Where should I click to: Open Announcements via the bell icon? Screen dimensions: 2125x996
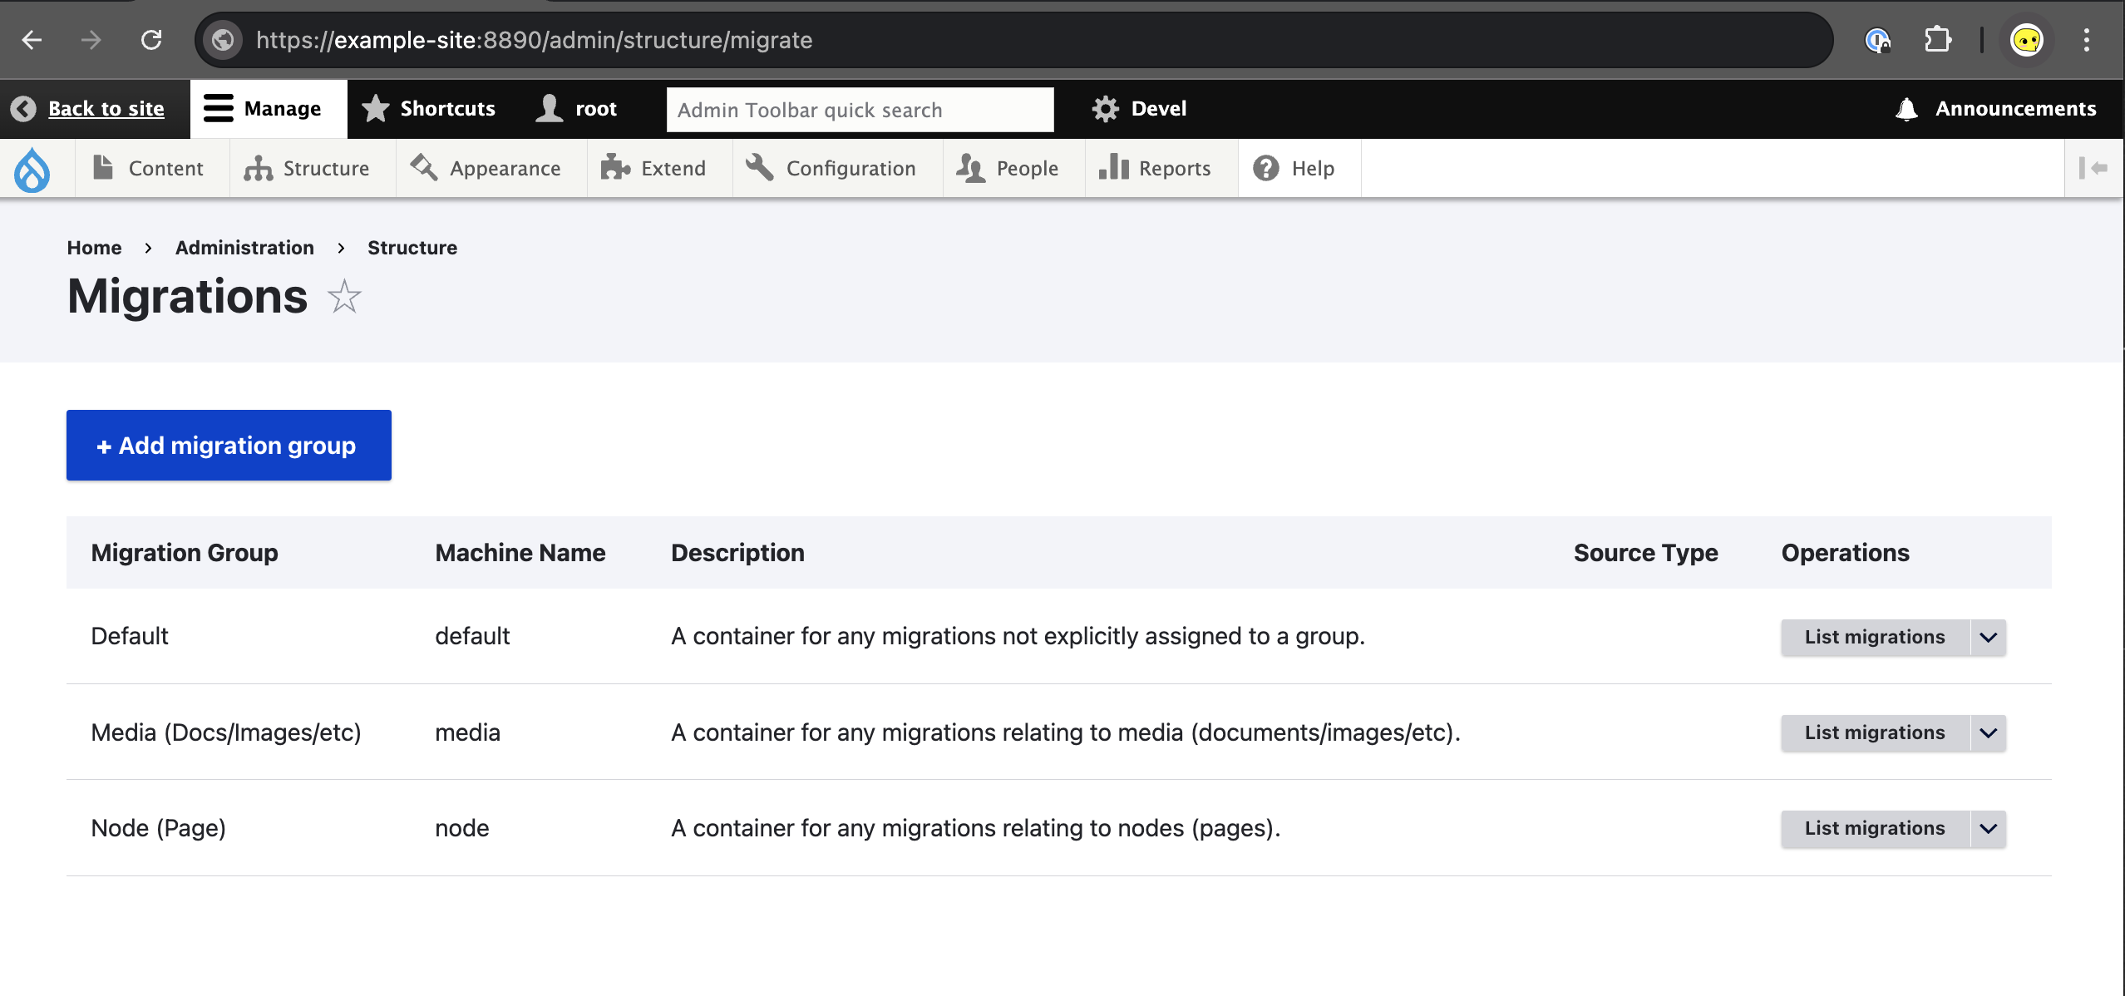(1906, 109)
